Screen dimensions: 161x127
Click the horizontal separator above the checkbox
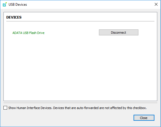80,103
